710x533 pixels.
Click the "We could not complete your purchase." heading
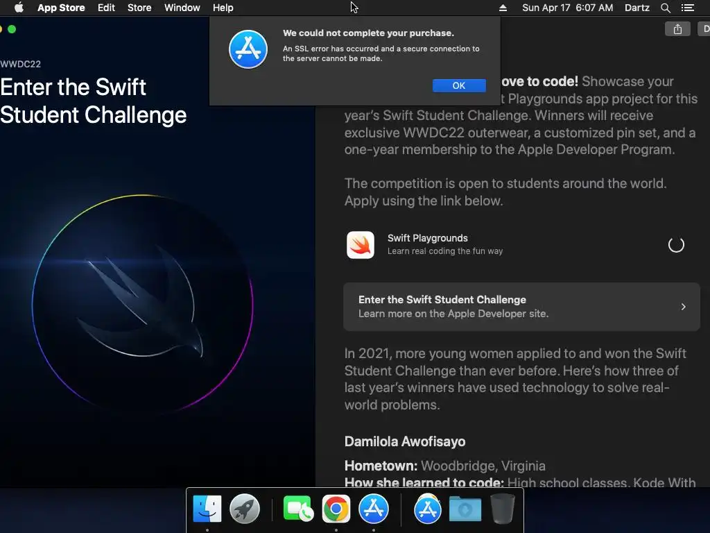coord(368,33)
